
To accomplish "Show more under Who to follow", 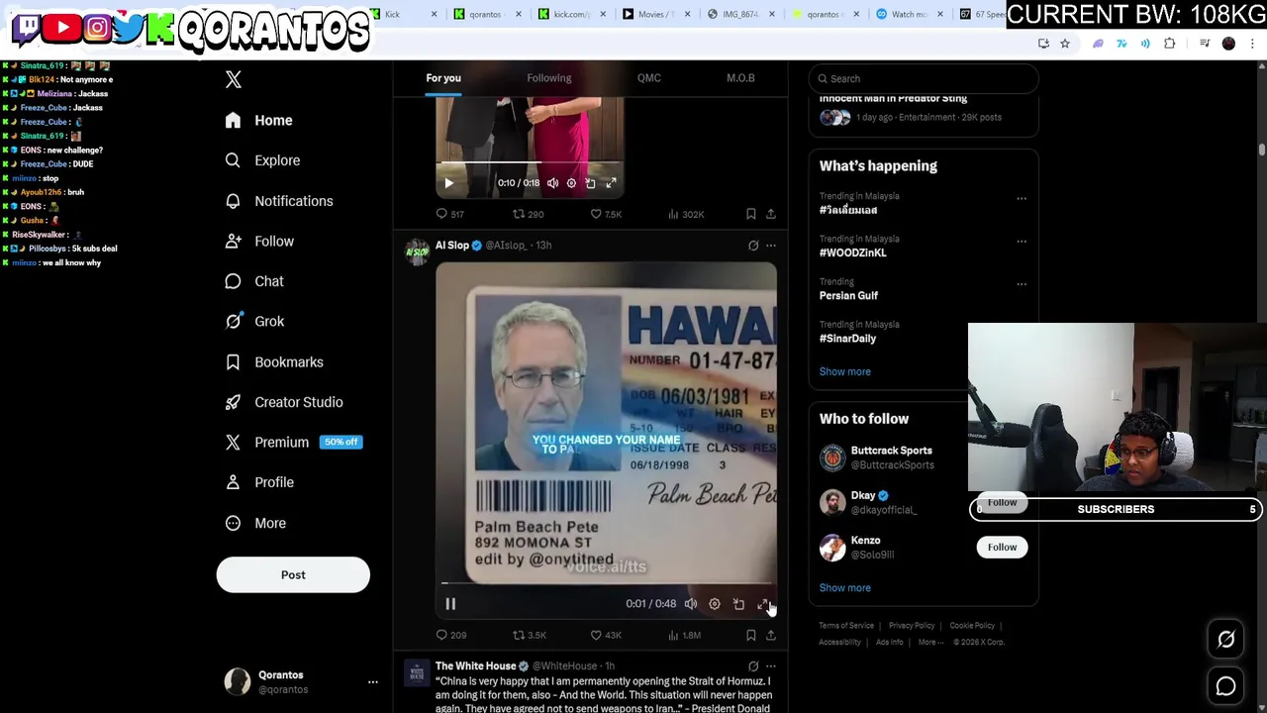I will click(x=844, y=587).
